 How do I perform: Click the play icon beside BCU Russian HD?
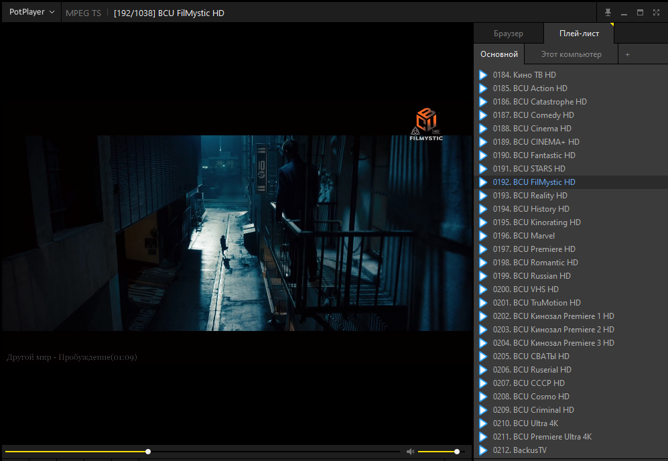(x=483, y=276)
